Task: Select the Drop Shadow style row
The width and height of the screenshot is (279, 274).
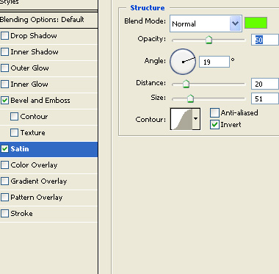Action: 48,36
